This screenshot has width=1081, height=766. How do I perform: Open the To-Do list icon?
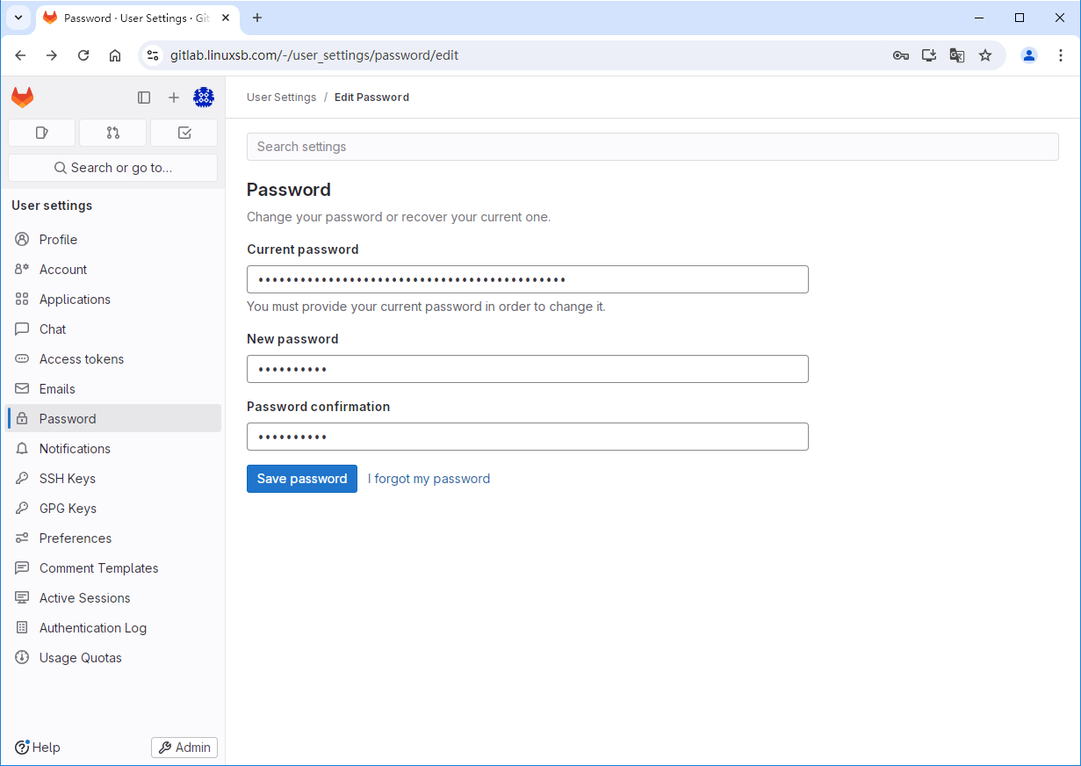pos(184,133)
